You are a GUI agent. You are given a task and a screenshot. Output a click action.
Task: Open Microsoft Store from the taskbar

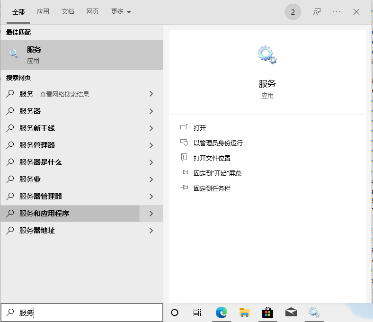click(x=267, y=312)
